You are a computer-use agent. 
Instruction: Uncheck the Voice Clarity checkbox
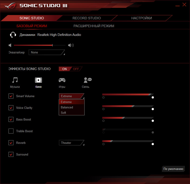click(11, 108)
